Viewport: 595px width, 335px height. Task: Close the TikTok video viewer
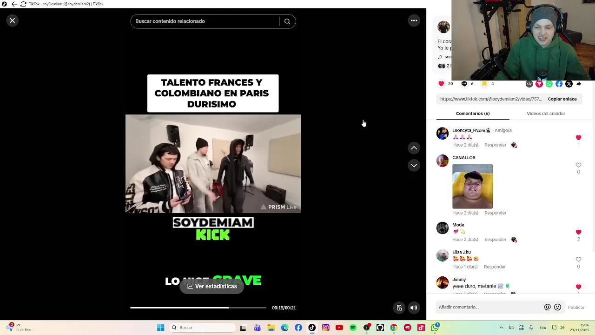pos(13,20)
